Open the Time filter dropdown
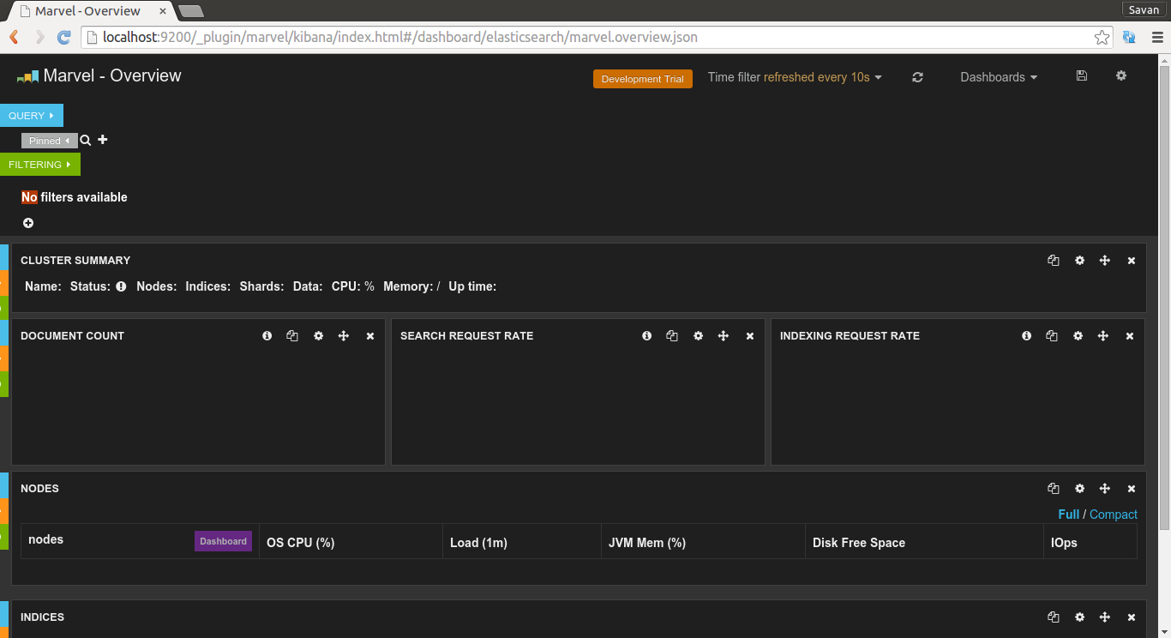This screenshot has height=638, width=1171. pyautogui.click(x=795, y=77)
